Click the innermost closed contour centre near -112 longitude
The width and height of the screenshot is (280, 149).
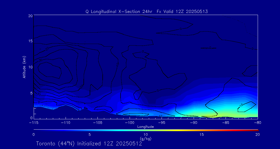[49, 70]
